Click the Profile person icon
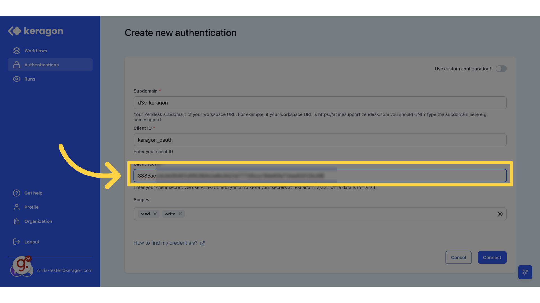Image resolution: width=540 pixels, height=303 pixels. 17,207
